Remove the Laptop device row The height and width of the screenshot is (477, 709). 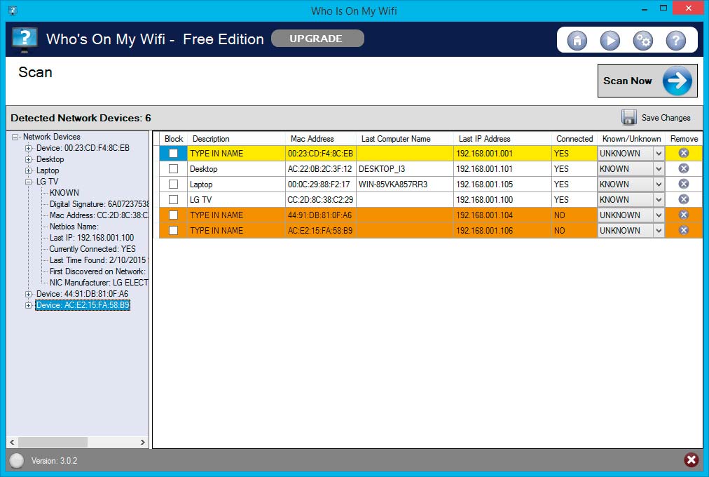click(684, 184)
